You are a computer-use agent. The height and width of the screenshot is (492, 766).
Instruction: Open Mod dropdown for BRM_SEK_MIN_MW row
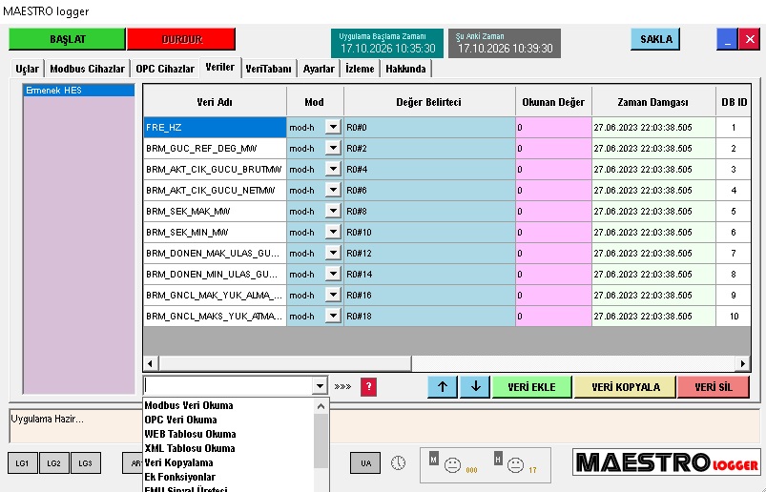333,233
